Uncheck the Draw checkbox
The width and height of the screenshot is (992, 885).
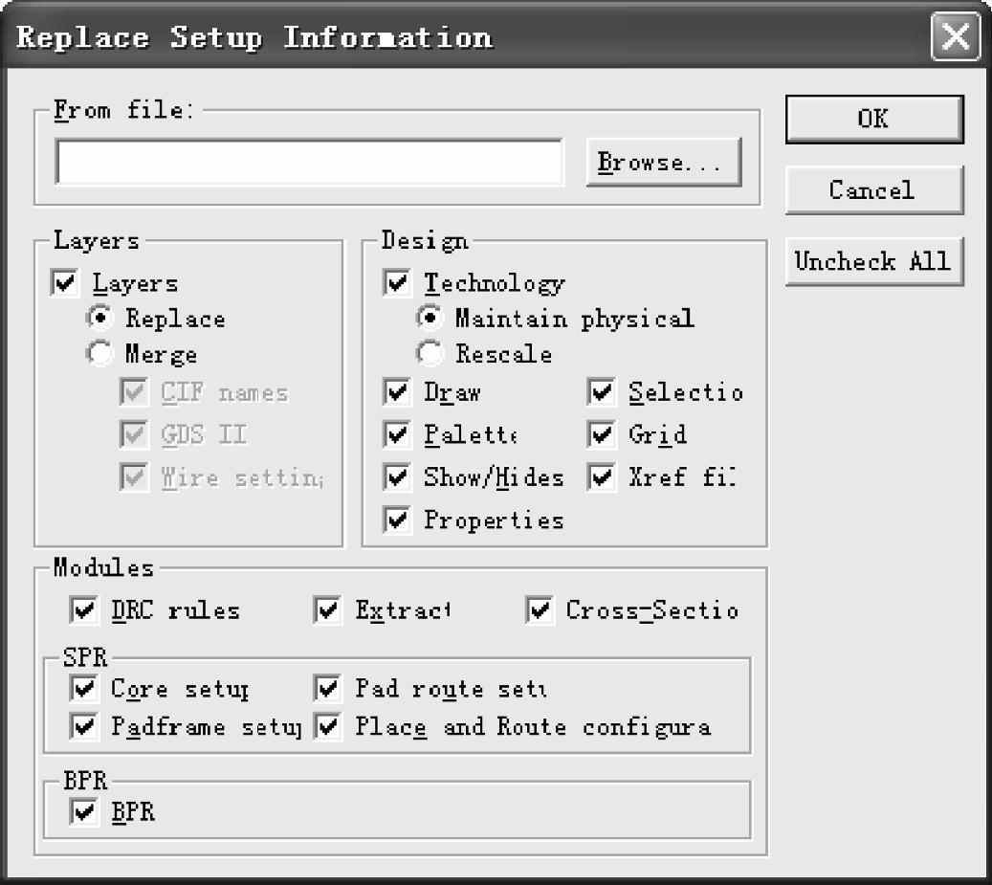click(396, 392)
